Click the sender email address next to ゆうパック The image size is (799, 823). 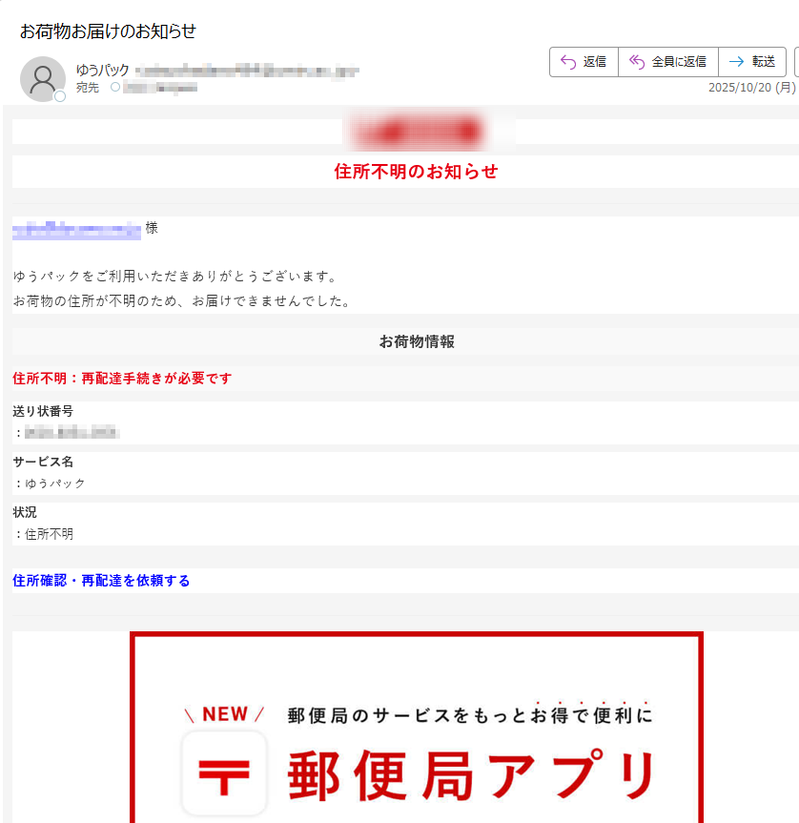click(248, 70)
